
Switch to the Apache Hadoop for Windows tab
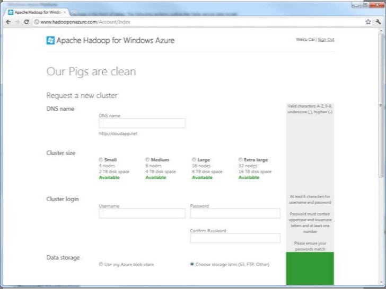click(x=38, y=12)
